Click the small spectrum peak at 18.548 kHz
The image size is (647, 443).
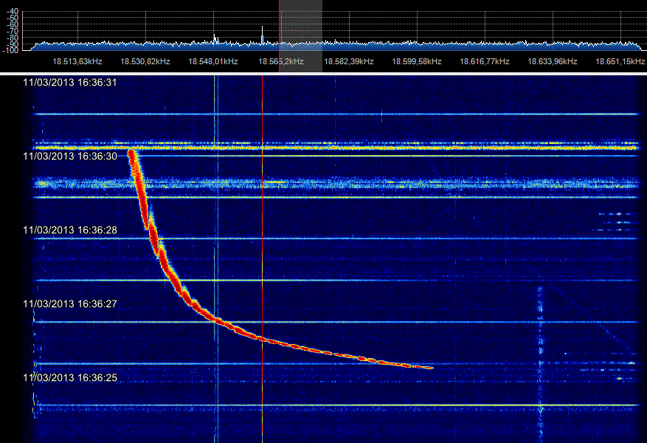[215, 39]
